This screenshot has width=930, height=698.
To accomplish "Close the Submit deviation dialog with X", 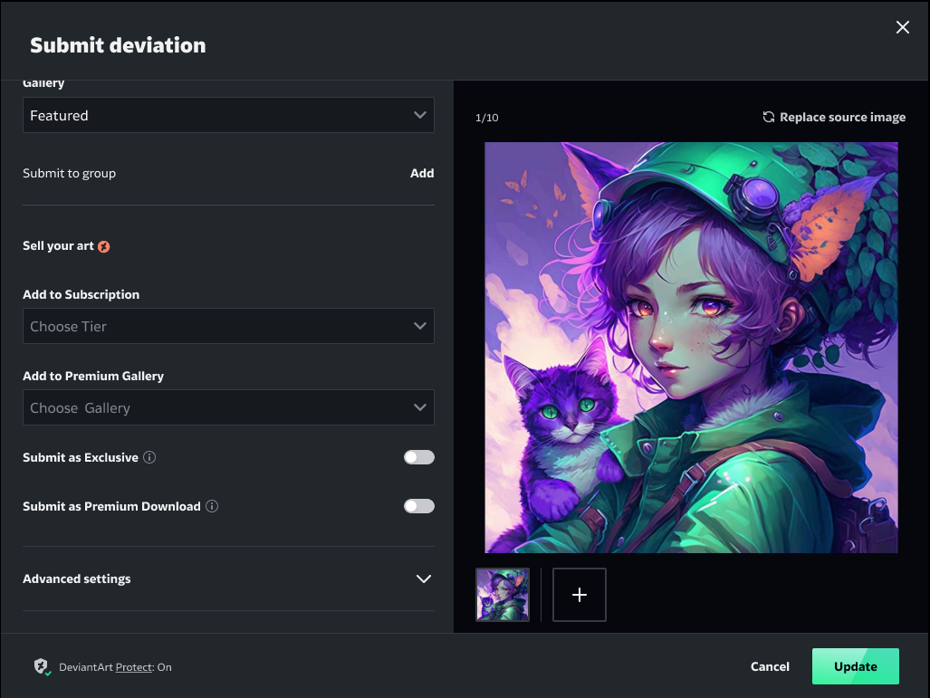I will pos(902,27).
